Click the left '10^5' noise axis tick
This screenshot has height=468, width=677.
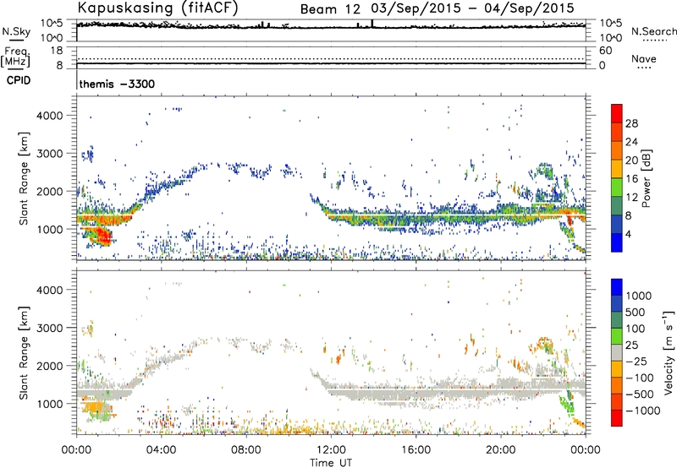tap(52, 24)
